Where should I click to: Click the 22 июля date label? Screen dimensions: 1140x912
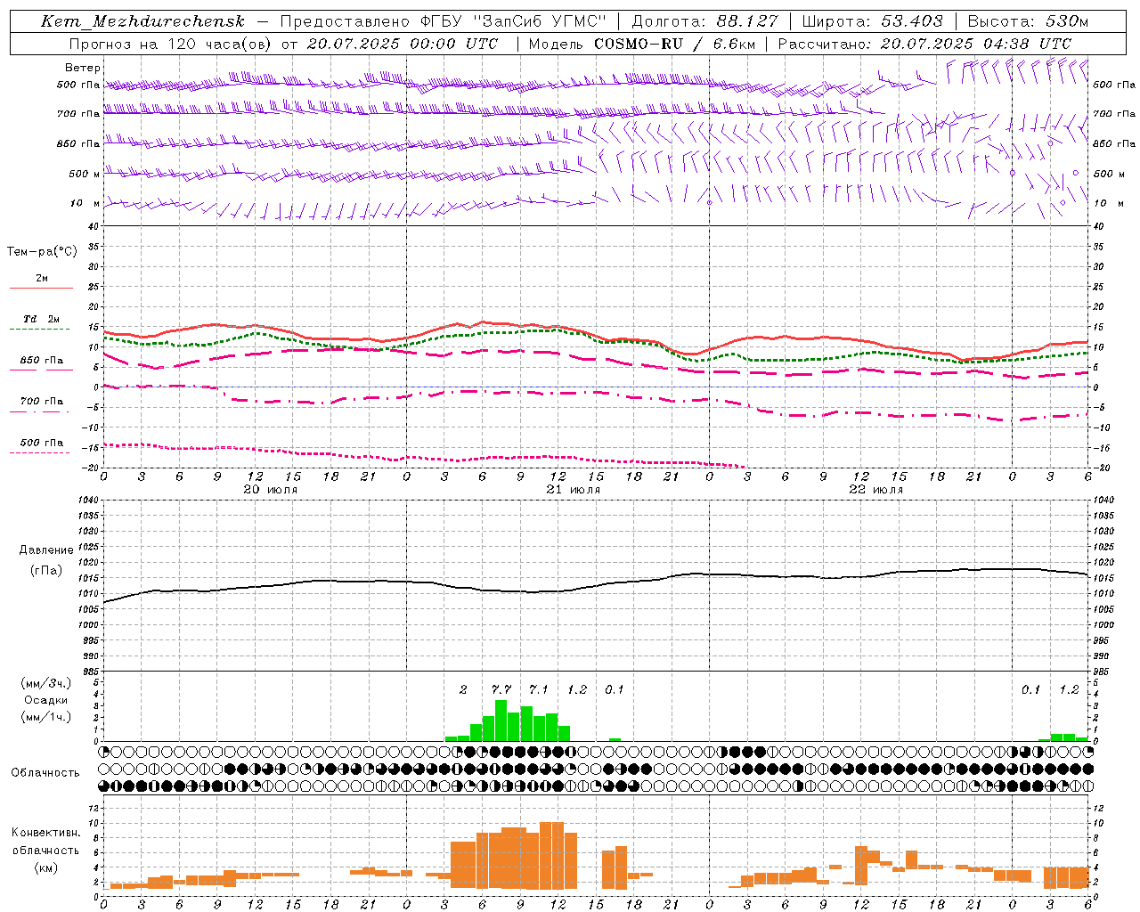point(876,490)
